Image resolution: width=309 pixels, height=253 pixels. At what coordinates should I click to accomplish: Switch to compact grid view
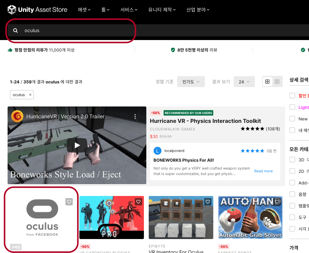pyautogui.click(x=277, y=82)
